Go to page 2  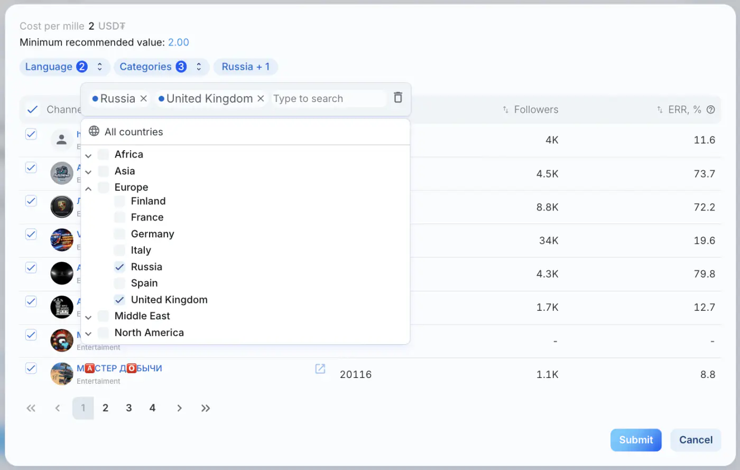[x=106, y=408]
